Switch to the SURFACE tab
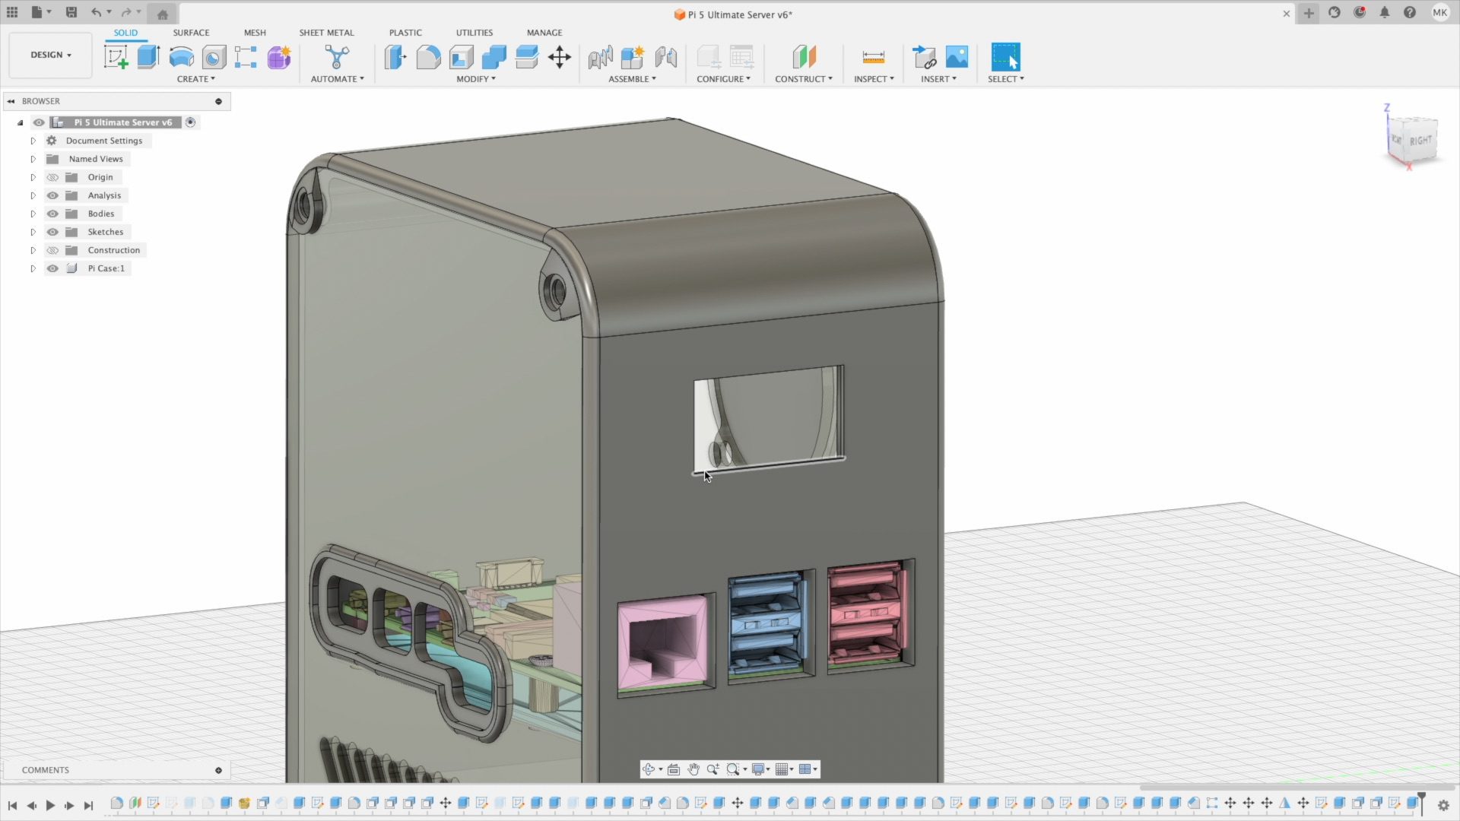Image resolution: width=1460 pixels, height=821 pixels. coord(191,33)
